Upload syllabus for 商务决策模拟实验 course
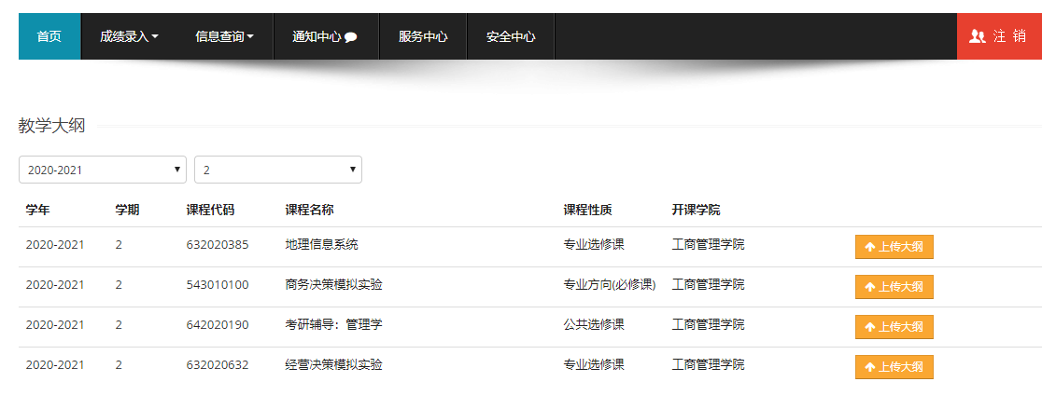 [x=894, y=287]
